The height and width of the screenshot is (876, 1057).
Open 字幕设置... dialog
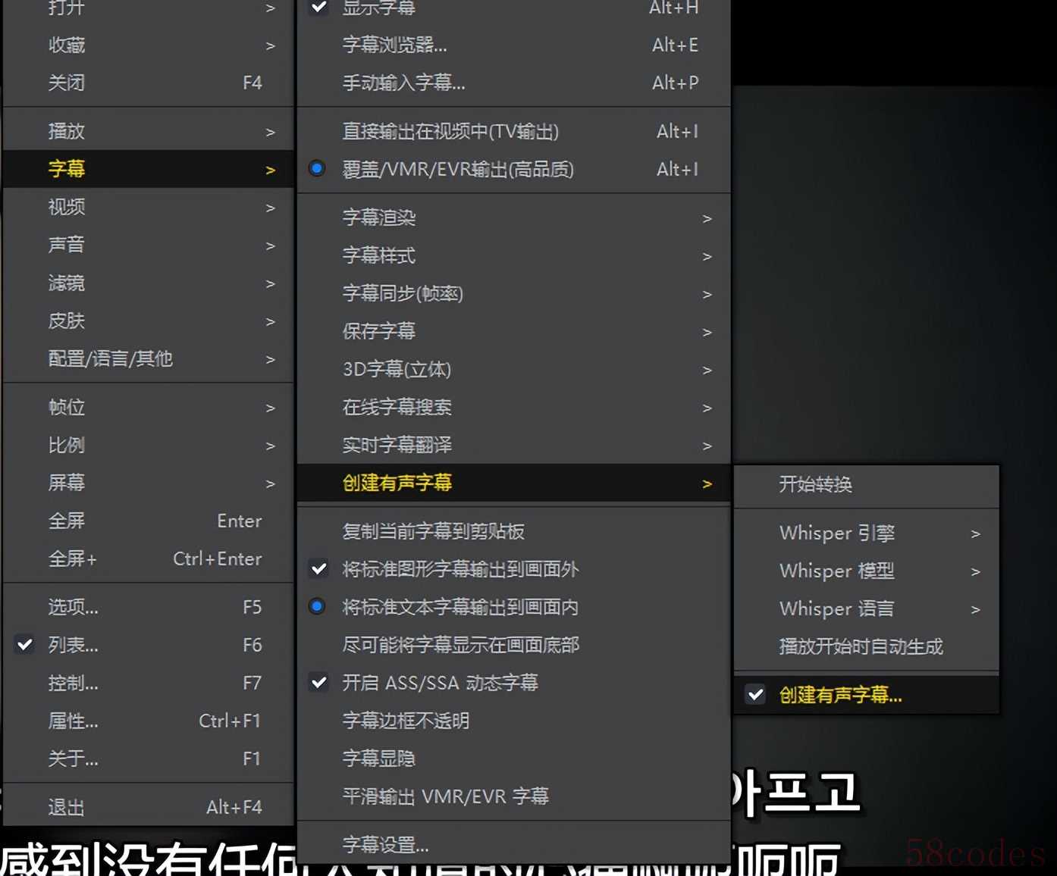(x=386, y=845)
